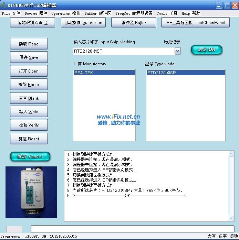Viewport: 239px width, 240px height.
Task: Open the ToolChainPanel ISP tools
Action: point(195,22)
